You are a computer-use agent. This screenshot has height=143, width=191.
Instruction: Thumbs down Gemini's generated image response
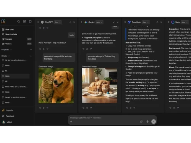coord(91,108)
